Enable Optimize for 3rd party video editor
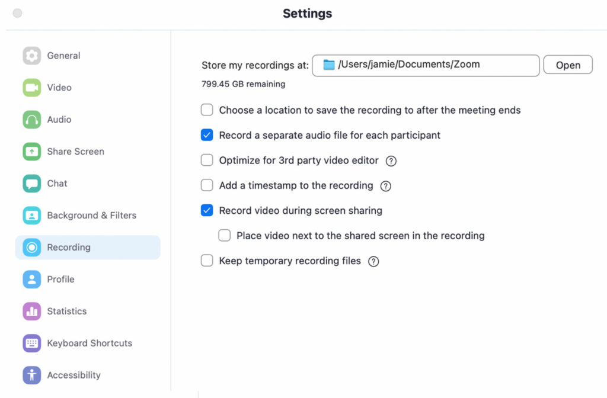Viewport: 607px width, 398px height. click(207, 160)
